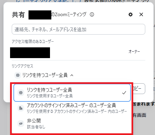This screenshot has height=135, width=155.
Task: Click chevron arrow beside リンクを持つユーザー全員
Action: [x=72, y=75]
